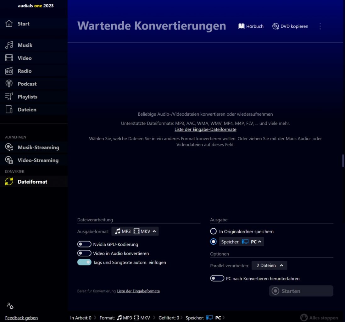The height and width of the screenshot is (322, 345).
Task: Click the Playlists icon in sidebar
Action: [x=9, y=97]
